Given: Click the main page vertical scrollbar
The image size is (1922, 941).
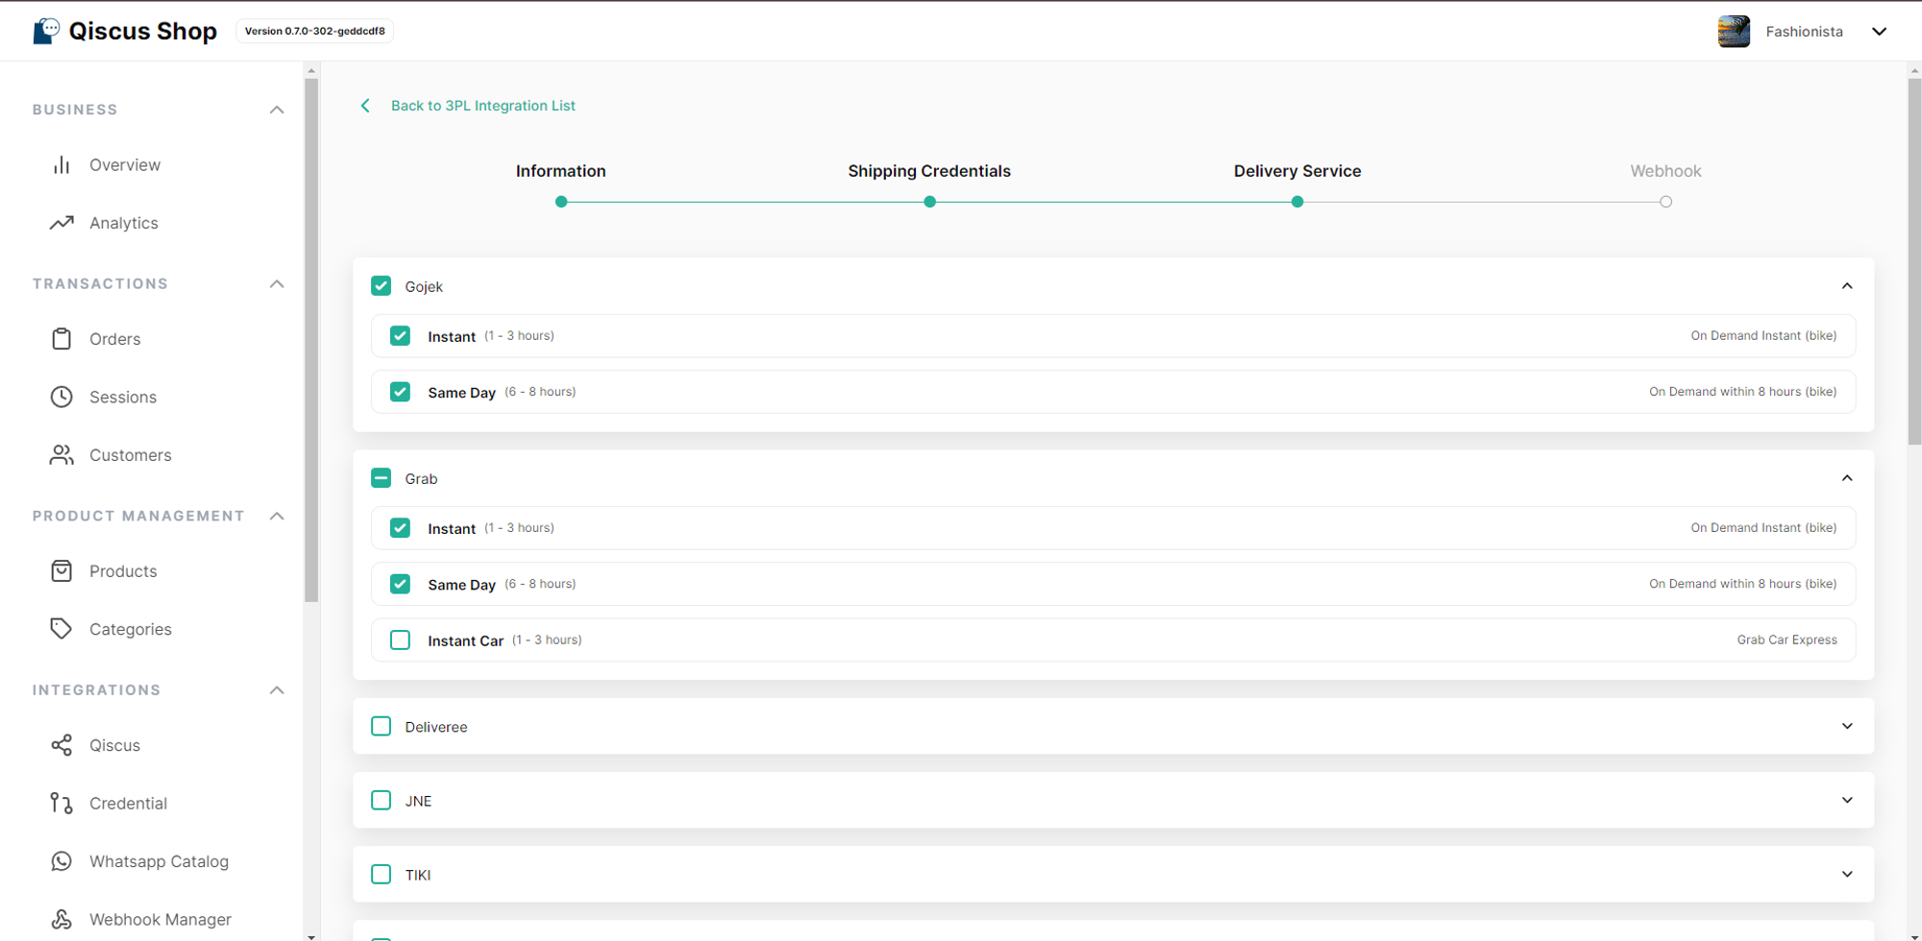Looking at the screenshot, I should click(x=1914, y=261).
